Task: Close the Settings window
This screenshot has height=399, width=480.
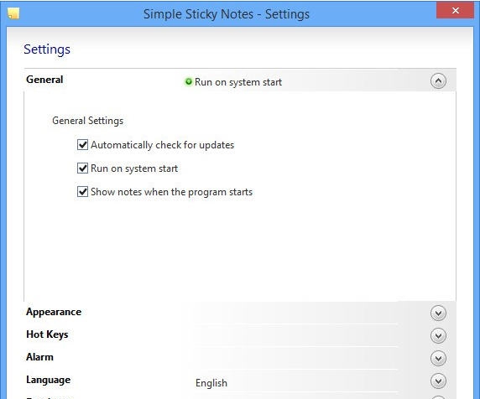Action: click(x=455, y=11)
